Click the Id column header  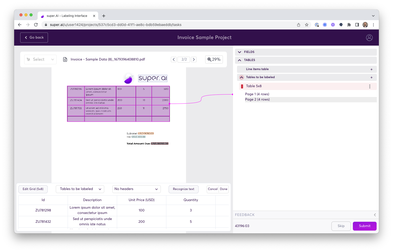43,200
